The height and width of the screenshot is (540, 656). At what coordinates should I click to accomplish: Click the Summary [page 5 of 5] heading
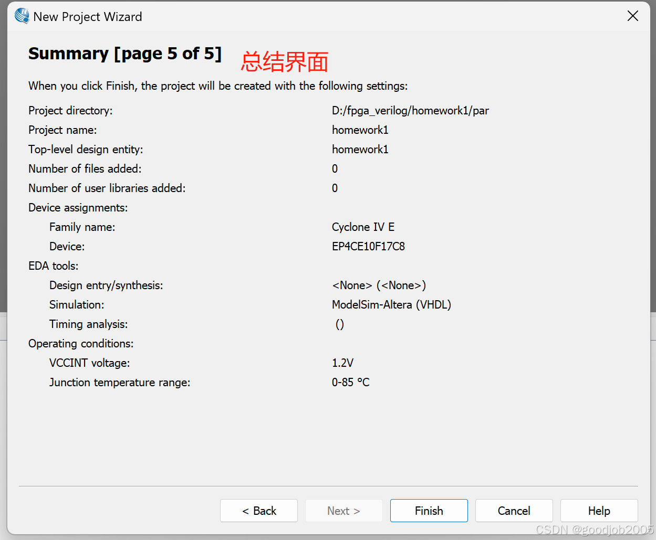[x=125, y=54]
